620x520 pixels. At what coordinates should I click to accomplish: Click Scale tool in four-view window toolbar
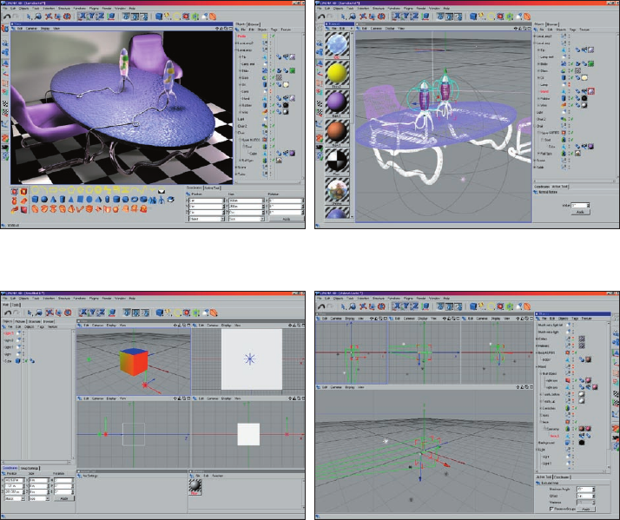372,306
